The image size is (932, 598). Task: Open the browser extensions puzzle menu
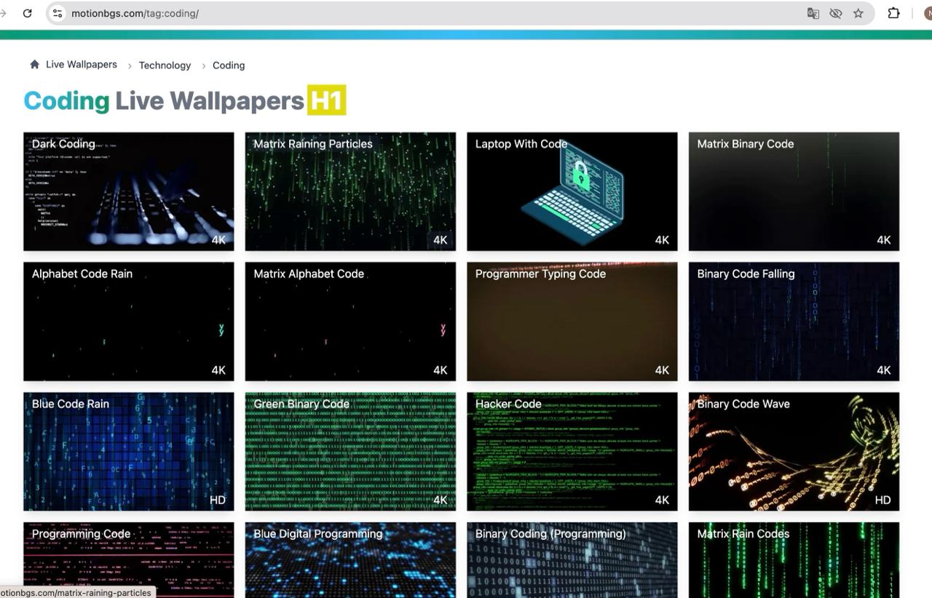point(893,12)
